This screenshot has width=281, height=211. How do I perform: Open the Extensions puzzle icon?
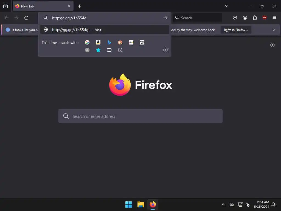click(x=255, y=18)
